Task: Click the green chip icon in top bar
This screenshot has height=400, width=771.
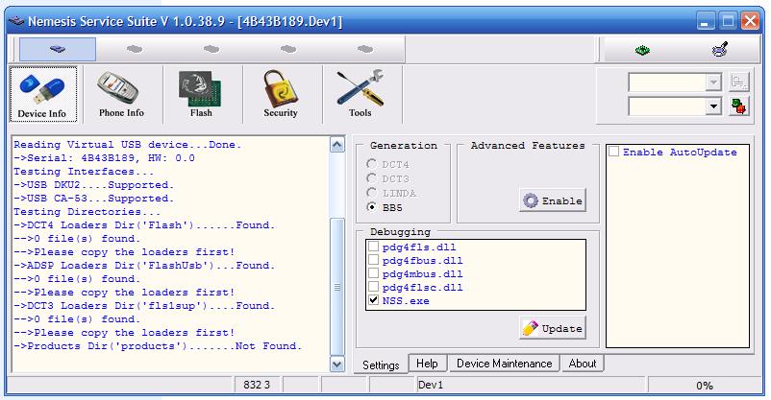Action: coord(642,49)
